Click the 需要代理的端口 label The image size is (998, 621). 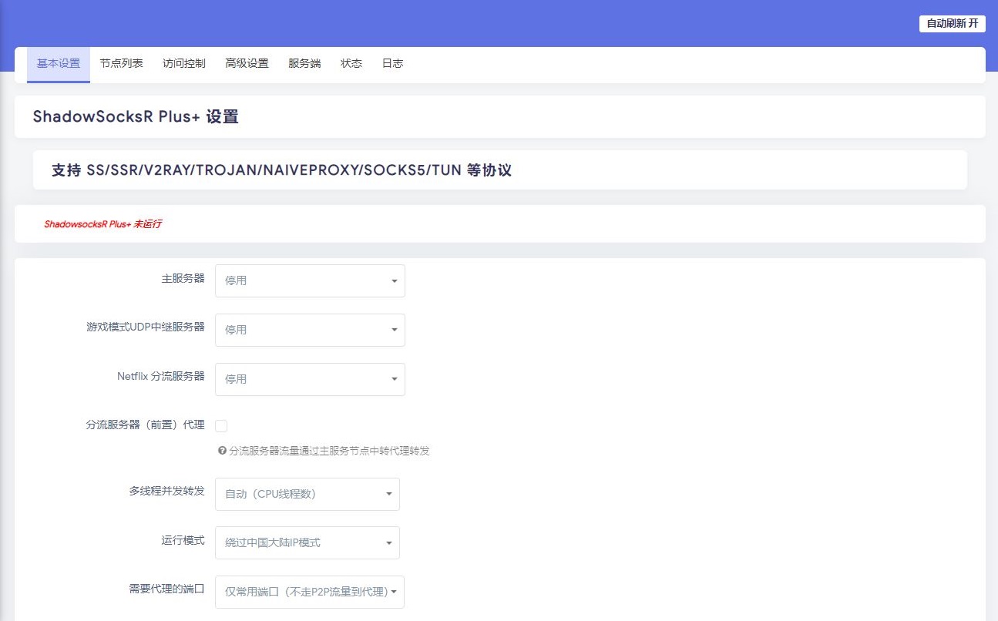coord(166,589)
